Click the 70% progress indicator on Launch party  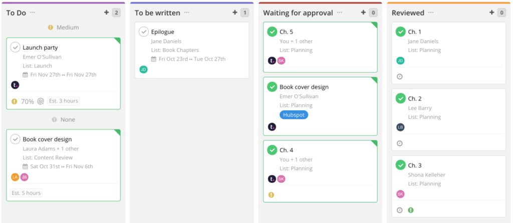[27, 101]
